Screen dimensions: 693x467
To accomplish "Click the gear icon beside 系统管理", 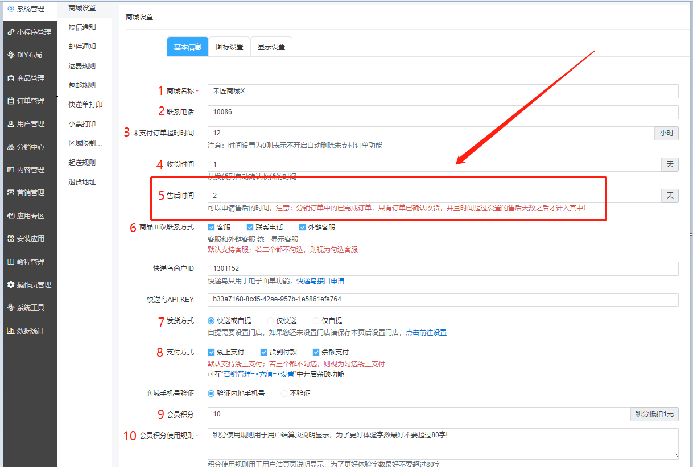I will (x=10, y=9).
